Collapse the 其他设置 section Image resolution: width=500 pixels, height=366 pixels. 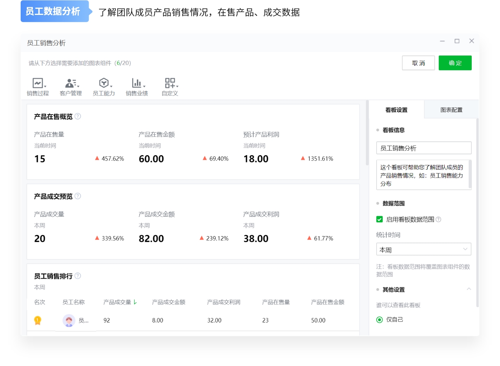[x=469, y=289]
